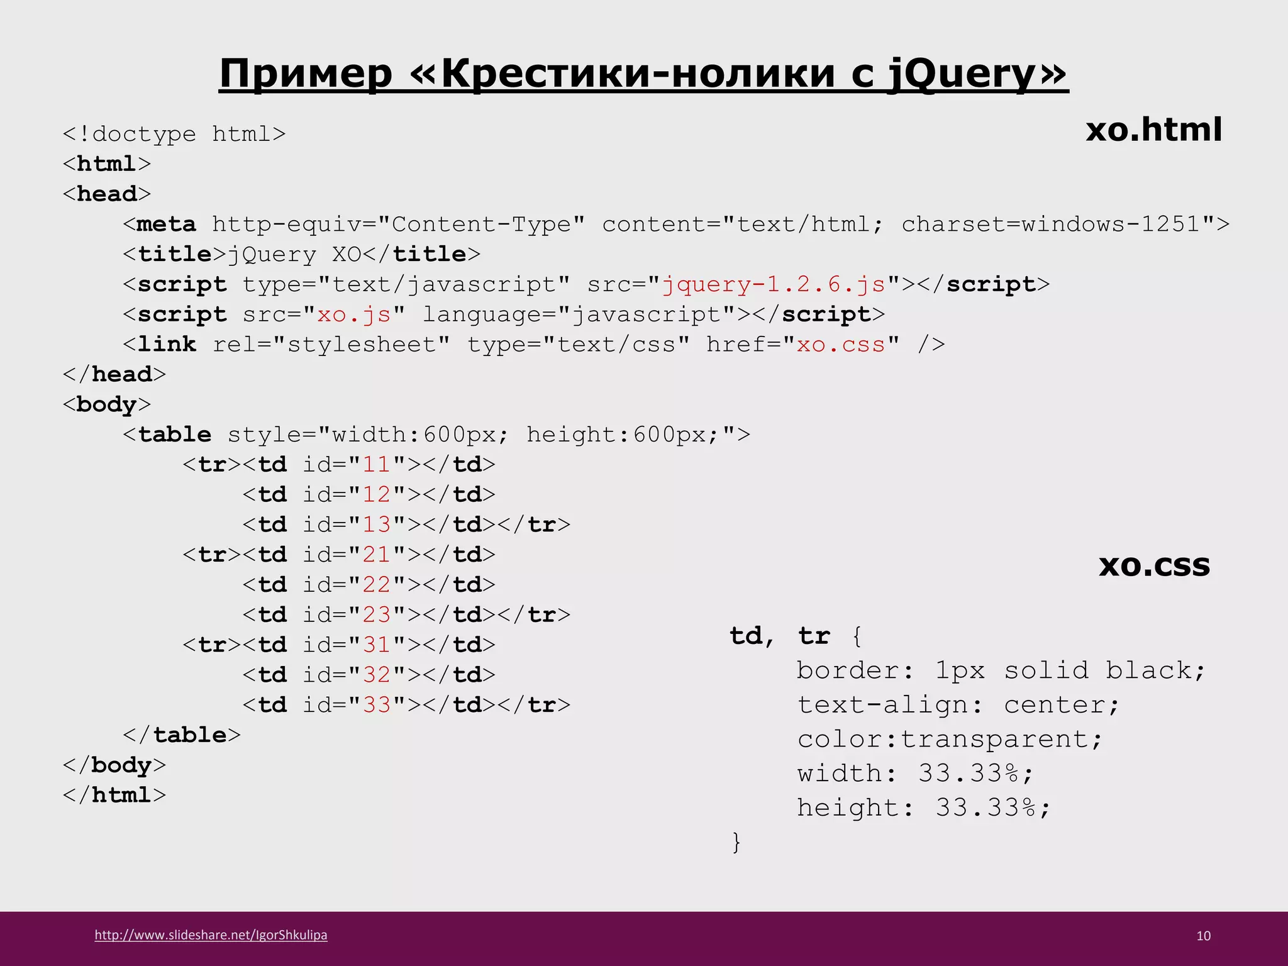Click the opening <html> tag
Screen dimensions: 1288x966
pos(107,164)
